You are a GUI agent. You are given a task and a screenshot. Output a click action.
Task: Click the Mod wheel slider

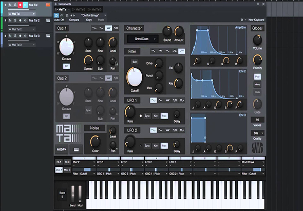80,194
